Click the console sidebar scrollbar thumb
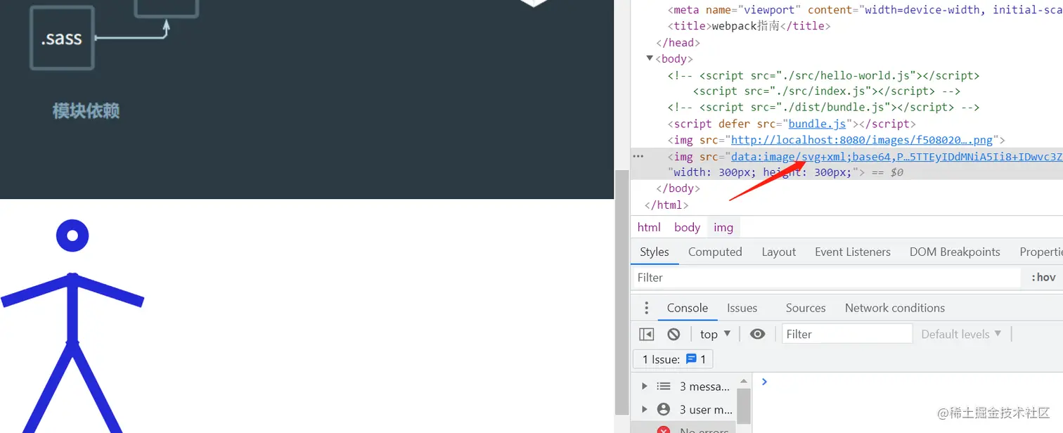1063x433 pixels. [x=744, y=406]
